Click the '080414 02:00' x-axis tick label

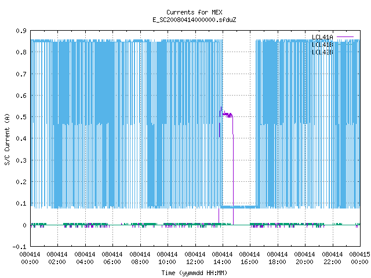[x=57, y=258]
